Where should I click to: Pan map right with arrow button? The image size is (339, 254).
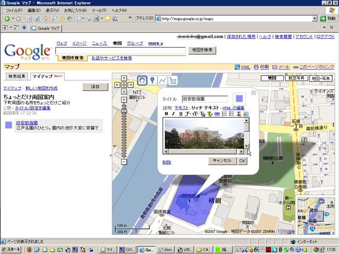pos(131,85)
